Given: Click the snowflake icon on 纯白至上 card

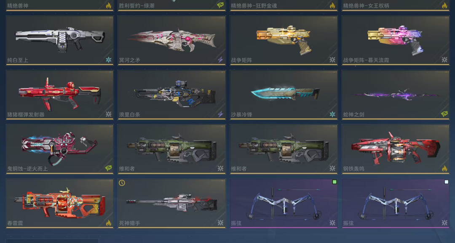Looking at the screenshot, I should click(109, 60).
